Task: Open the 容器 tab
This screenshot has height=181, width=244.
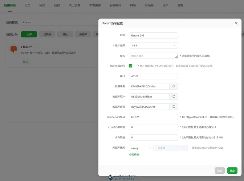Action: coord(57,5)
